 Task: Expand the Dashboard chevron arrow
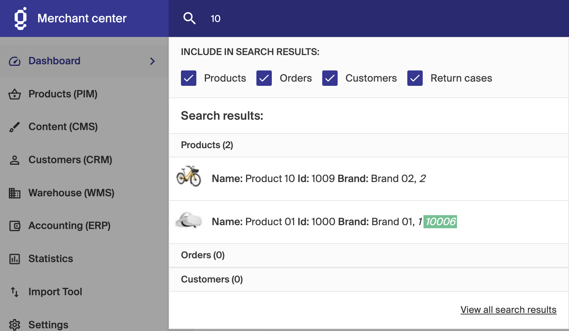click(x=152, y=61)
